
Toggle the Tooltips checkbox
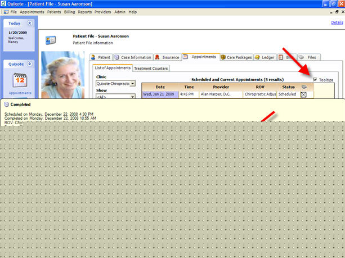click(315, 80)
